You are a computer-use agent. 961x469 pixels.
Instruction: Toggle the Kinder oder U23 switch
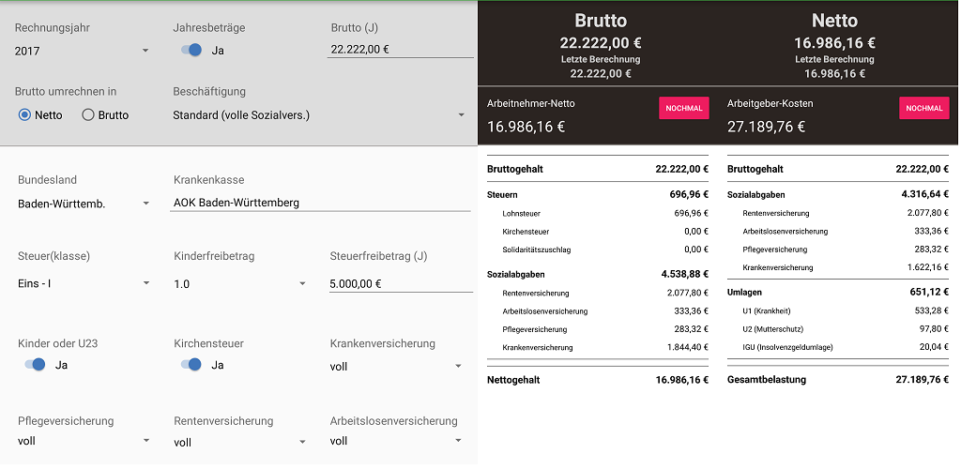36,365
